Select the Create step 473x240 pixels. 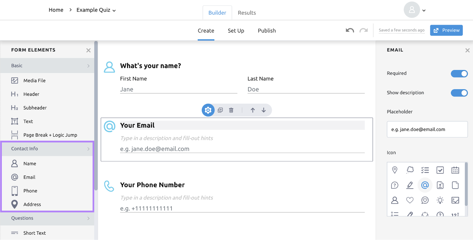tap(206, 31)
